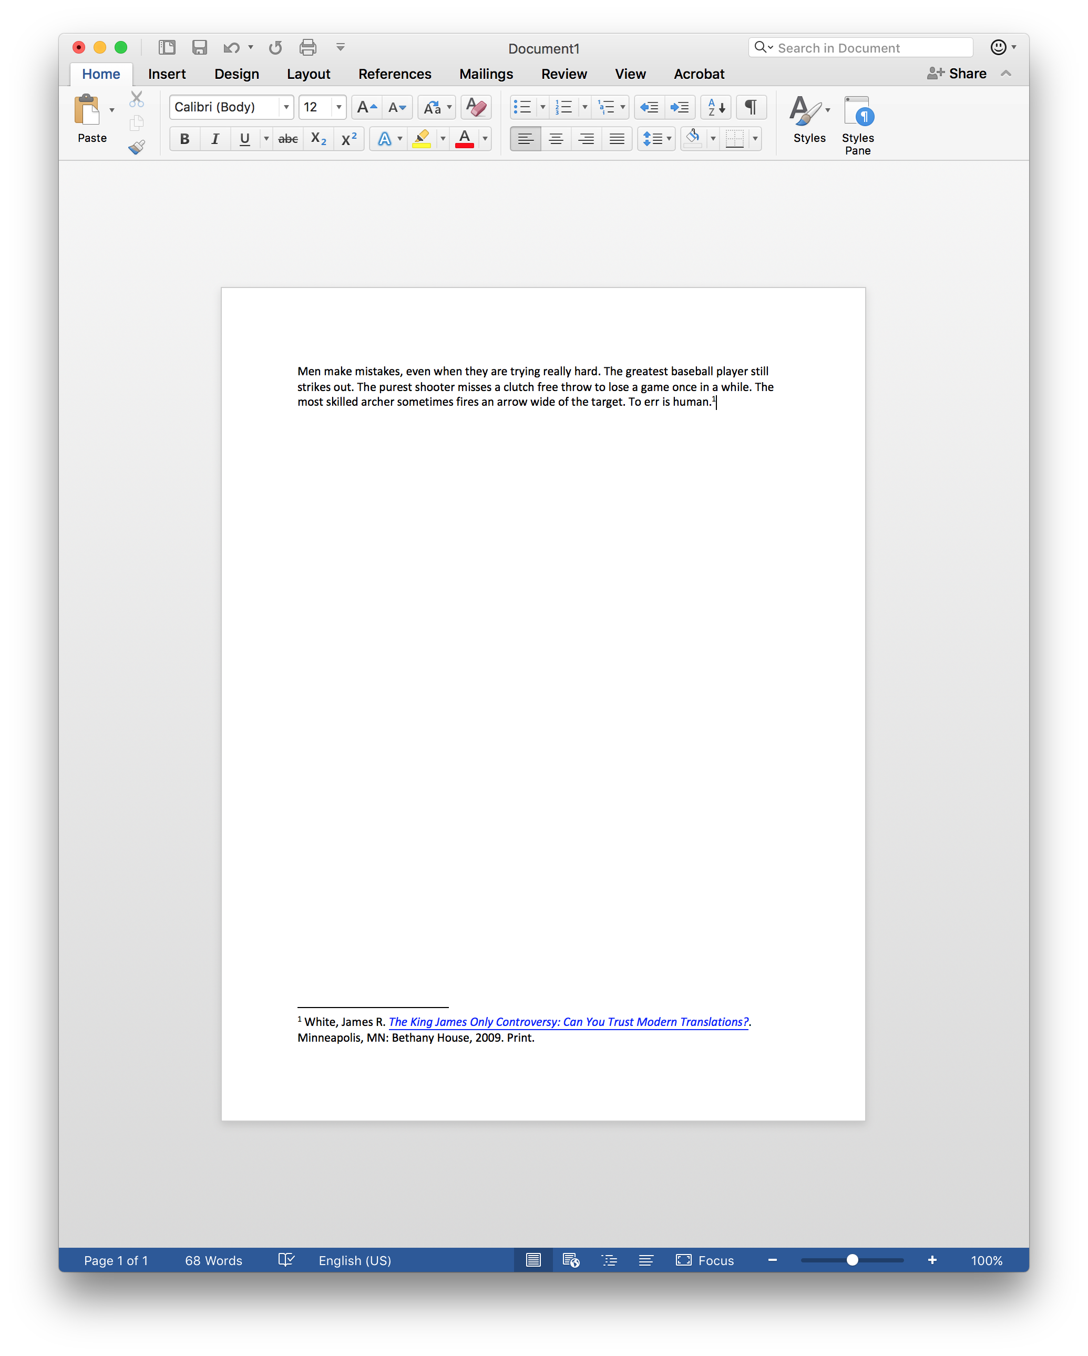Viewport: 1088px width, 1356px height.
Task: Open the font name dropdown
Action: 286,107
